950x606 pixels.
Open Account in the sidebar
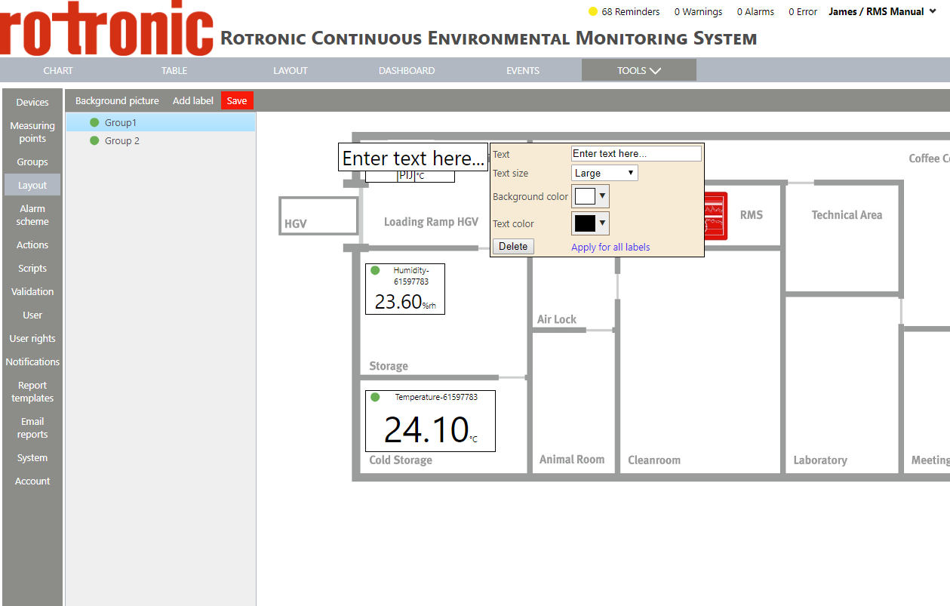pos(32,481)
